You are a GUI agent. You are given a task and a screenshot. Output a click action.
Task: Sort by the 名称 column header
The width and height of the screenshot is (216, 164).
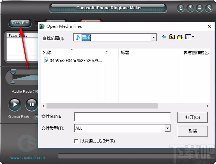72,52
